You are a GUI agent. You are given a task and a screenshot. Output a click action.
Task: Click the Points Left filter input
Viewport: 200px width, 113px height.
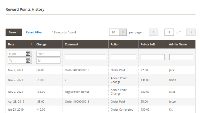tap(153, 57)
